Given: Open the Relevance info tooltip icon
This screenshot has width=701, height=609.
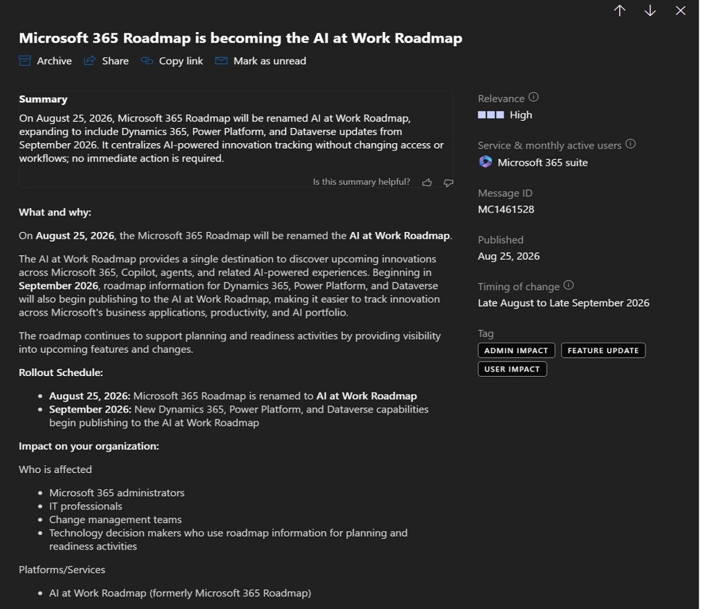Looking at the screenshot, I should pyautogui.click(x=533, y=98).
